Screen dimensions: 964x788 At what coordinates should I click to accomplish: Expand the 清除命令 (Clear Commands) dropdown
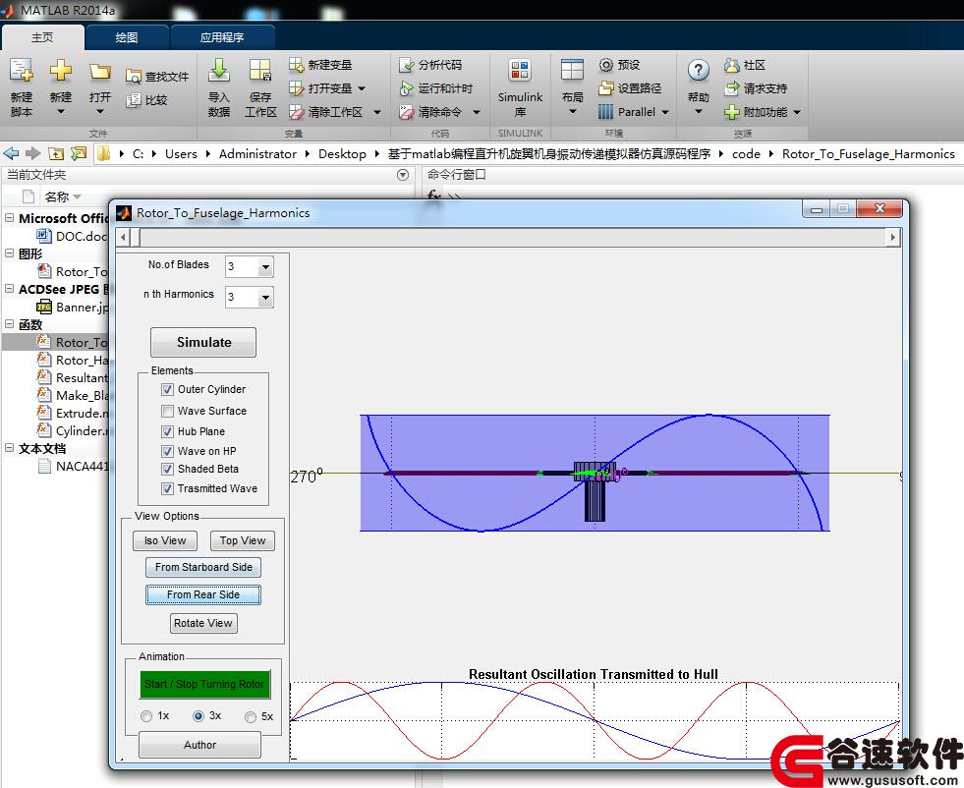(476, 112)
